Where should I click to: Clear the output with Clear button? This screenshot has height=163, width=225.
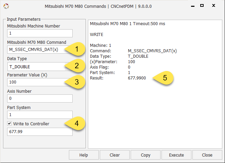pyautogui.click(x=115, y=155)
